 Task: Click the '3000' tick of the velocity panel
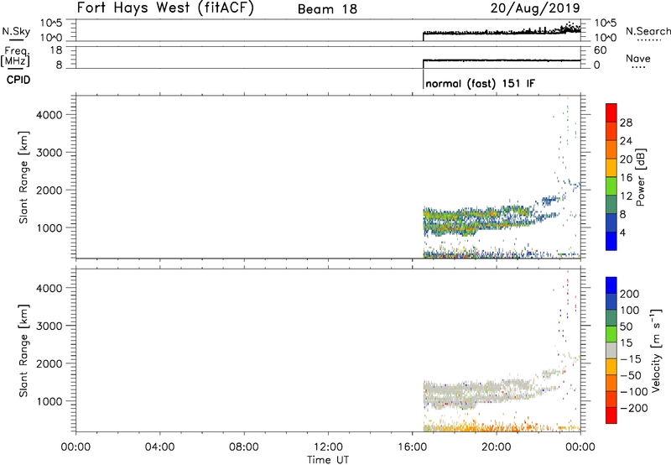pos(49,326)
